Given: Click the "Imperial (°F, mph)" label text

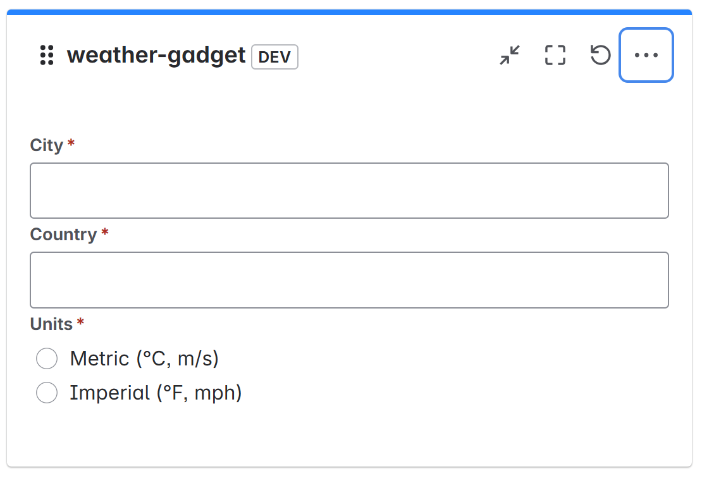Looking at the screenshot, I should tap(156, 393).
